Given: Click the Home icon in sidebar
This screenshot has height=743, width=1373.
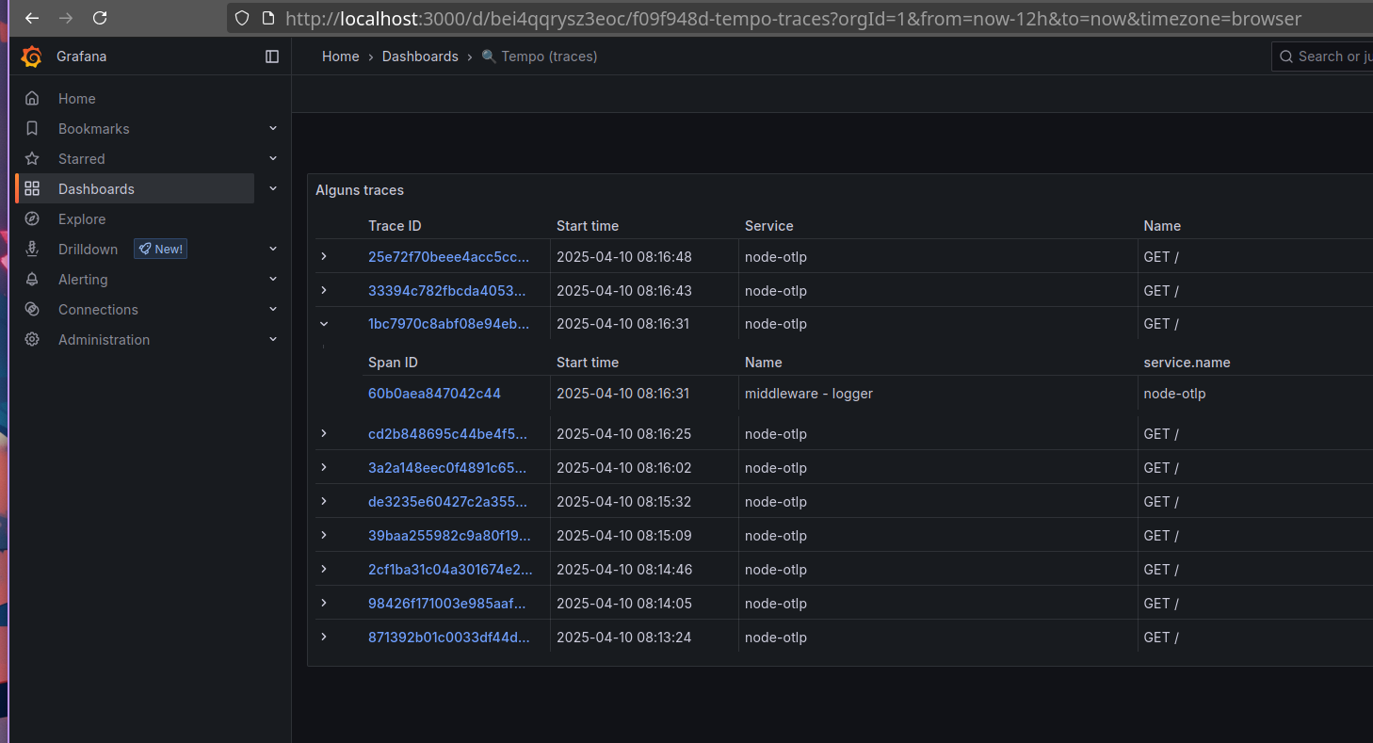Looking at the screenshot, I should tap(32, 99).
